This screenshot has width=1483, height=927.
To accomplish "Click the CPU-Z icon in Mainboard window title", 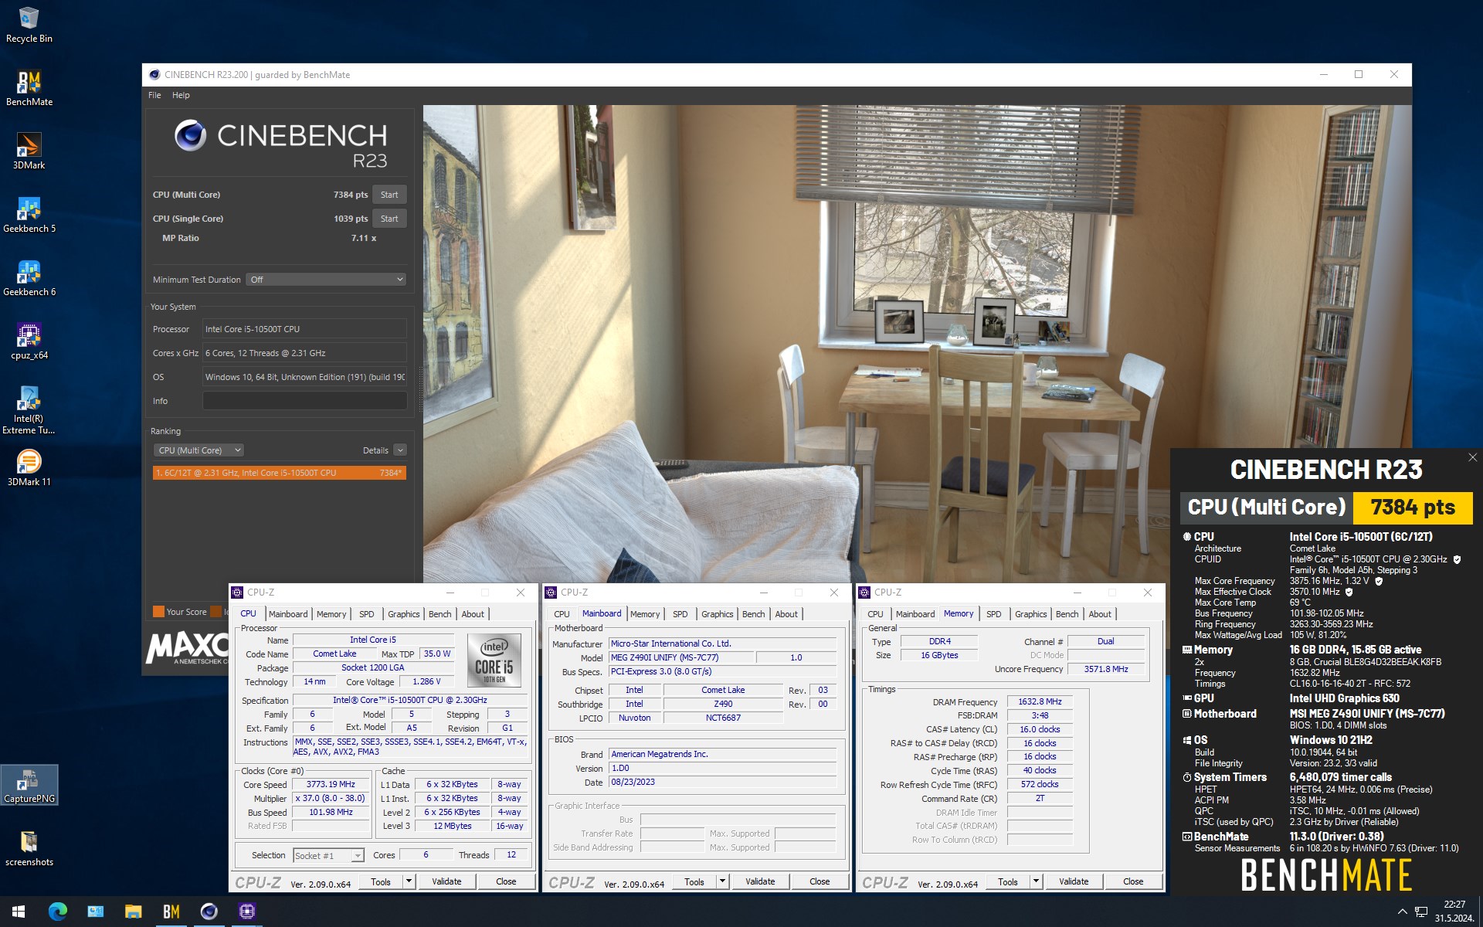I will click(551, 593).
